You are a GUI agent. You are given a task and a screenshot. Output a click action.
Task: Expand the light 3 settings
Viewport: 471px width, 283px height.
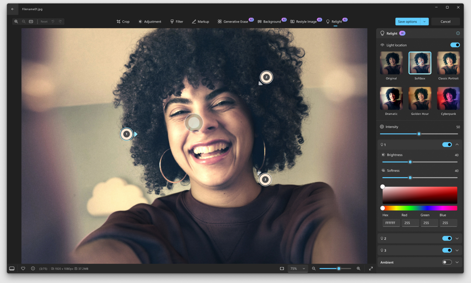pos(457,250)
